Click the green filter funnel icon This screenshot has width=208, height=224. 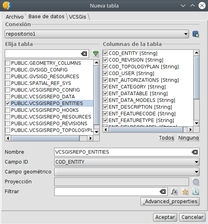coord(95,54)
